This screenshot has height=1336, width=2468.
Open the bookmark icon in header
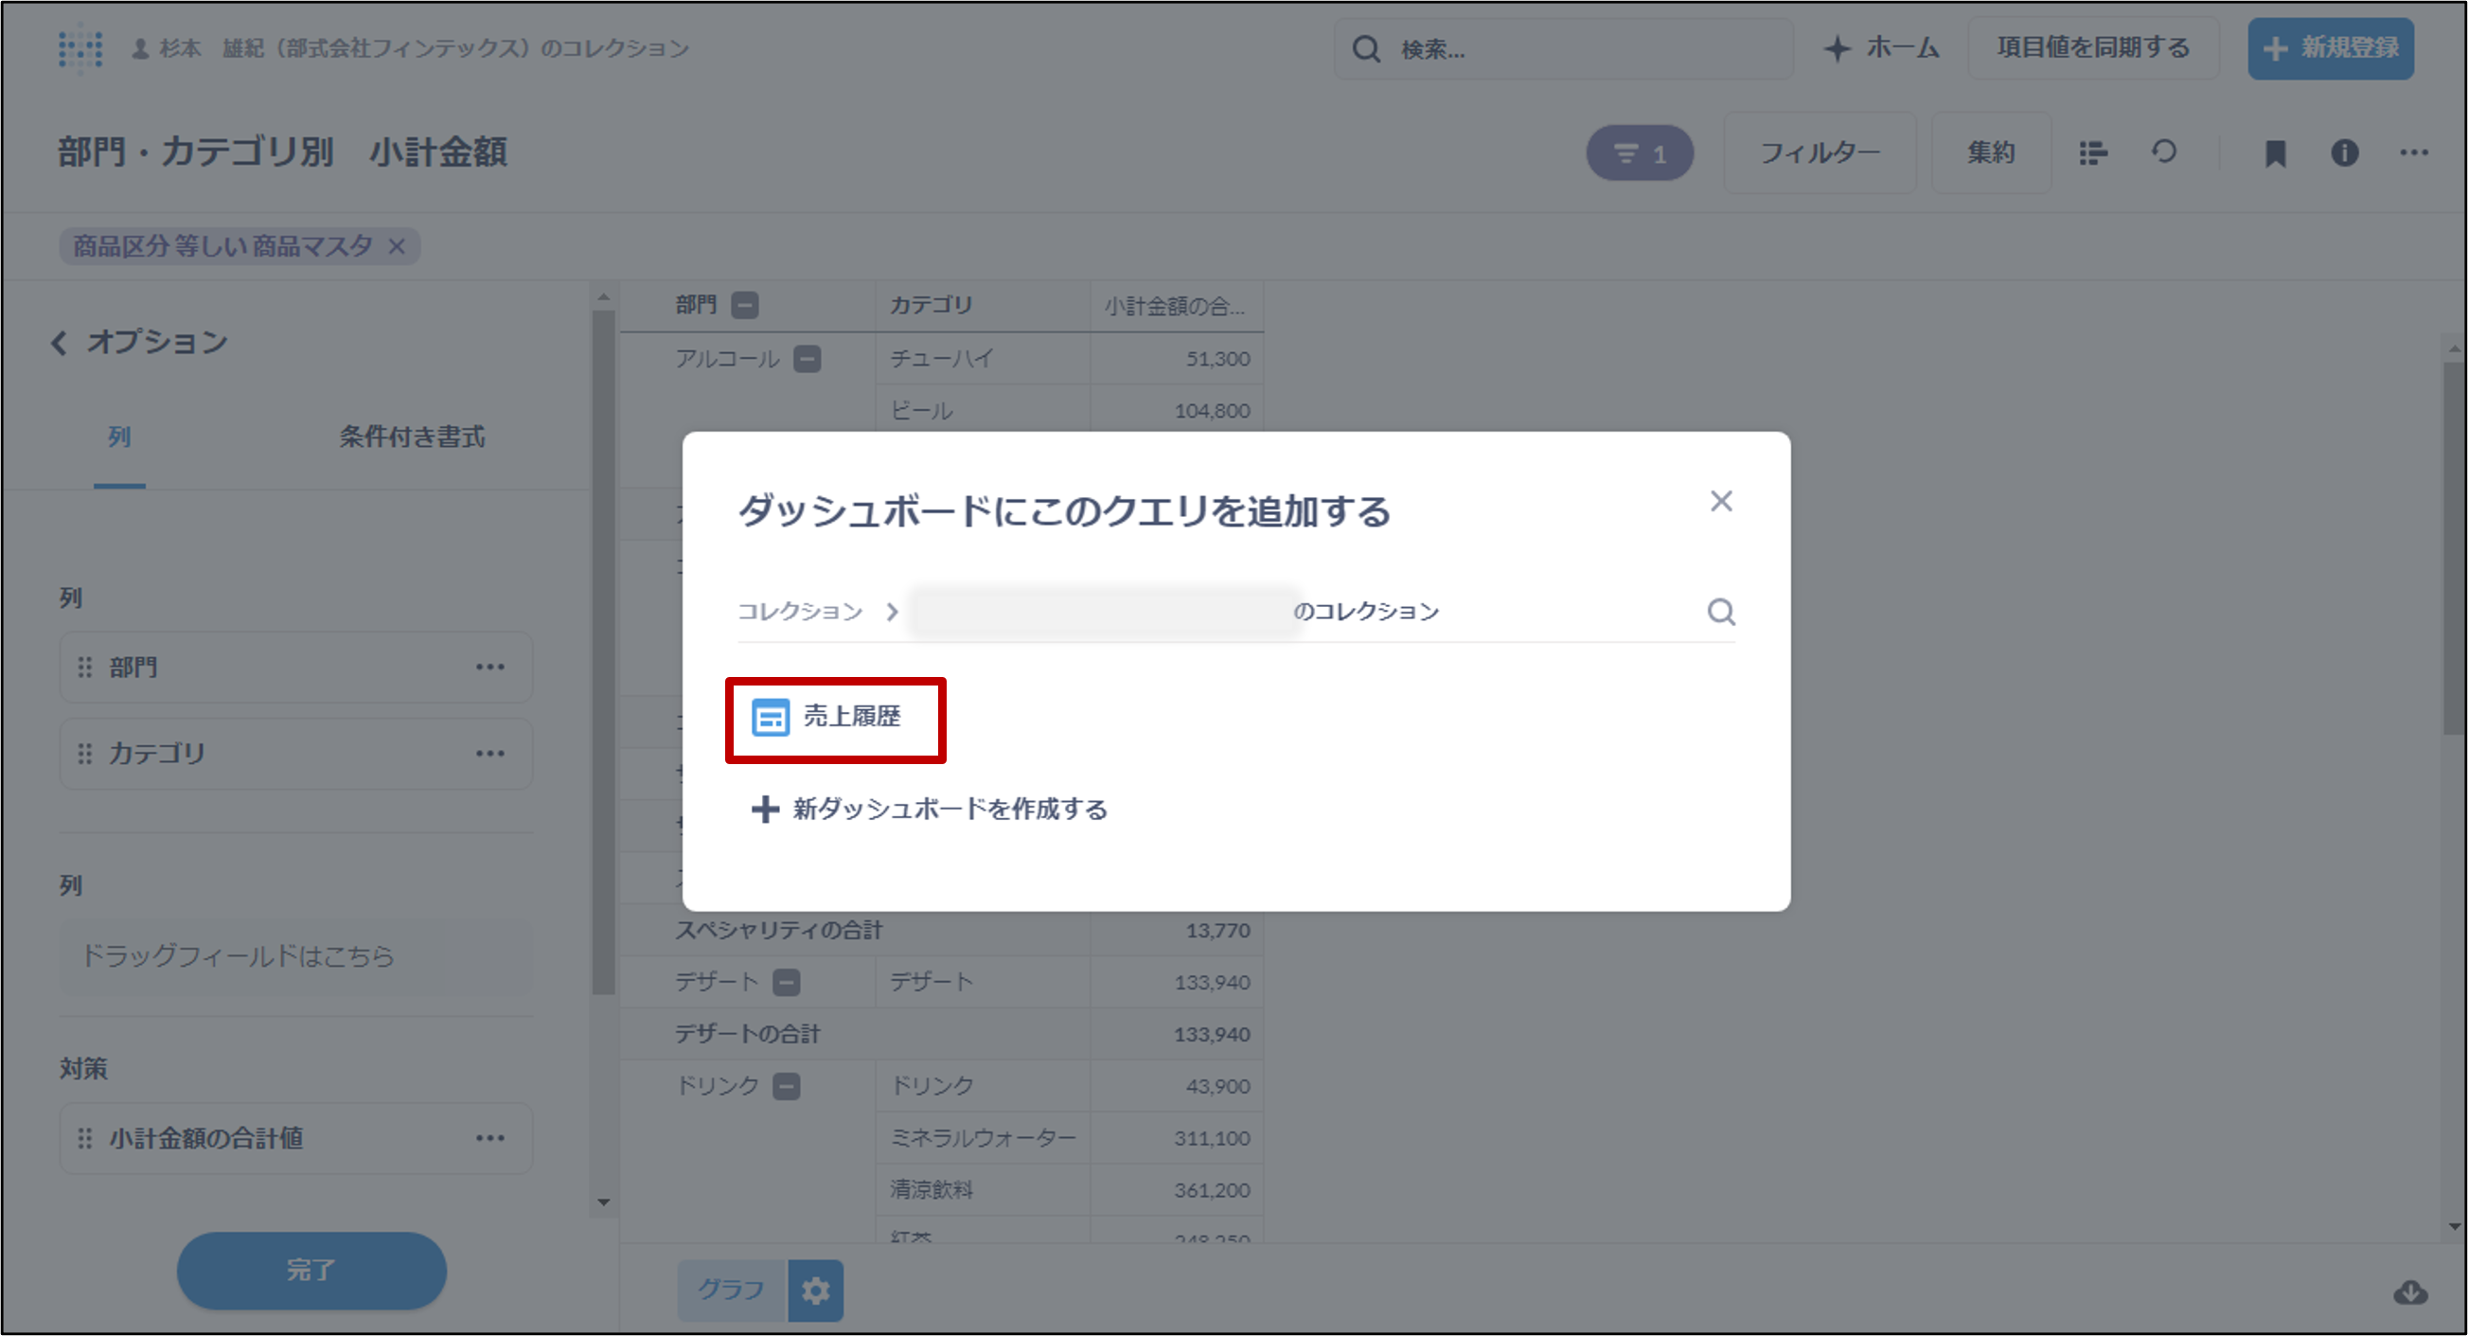tap(2275, 153)
